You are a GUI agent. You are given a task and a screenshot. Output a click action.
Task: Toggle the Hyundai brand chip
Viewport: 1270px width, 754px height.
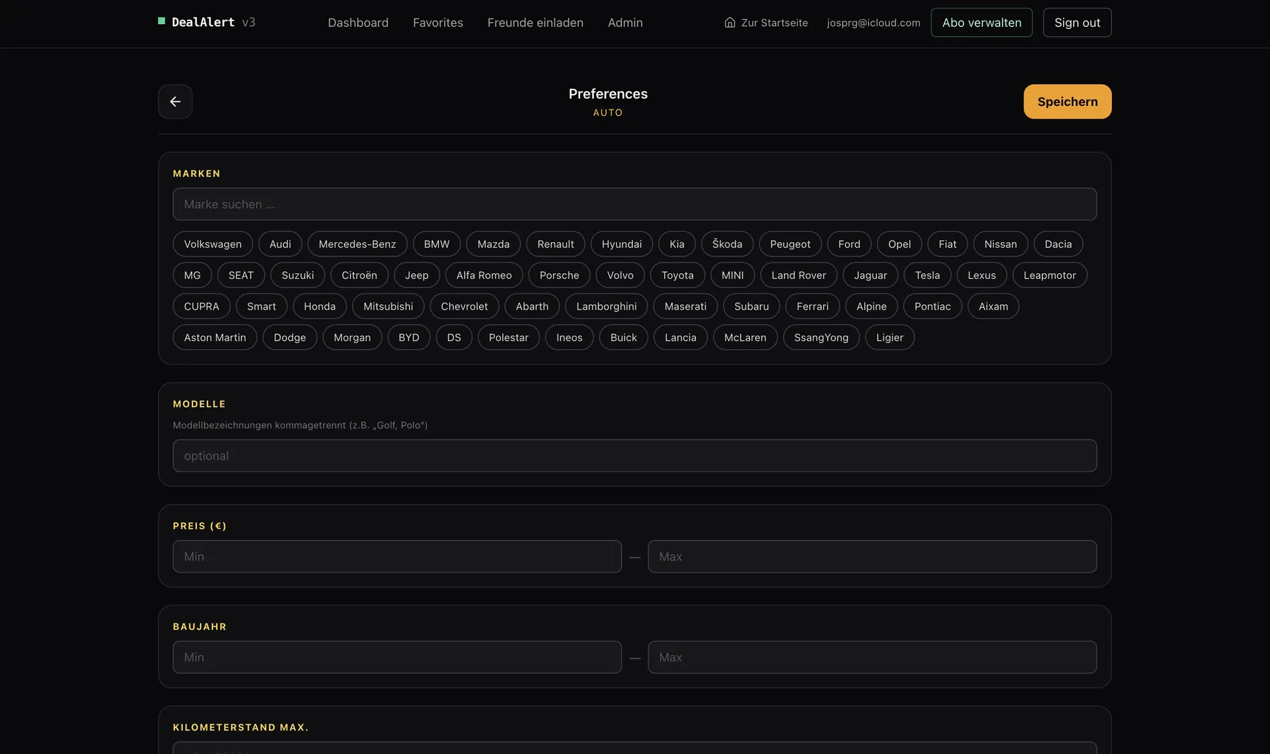coord(622,244)
